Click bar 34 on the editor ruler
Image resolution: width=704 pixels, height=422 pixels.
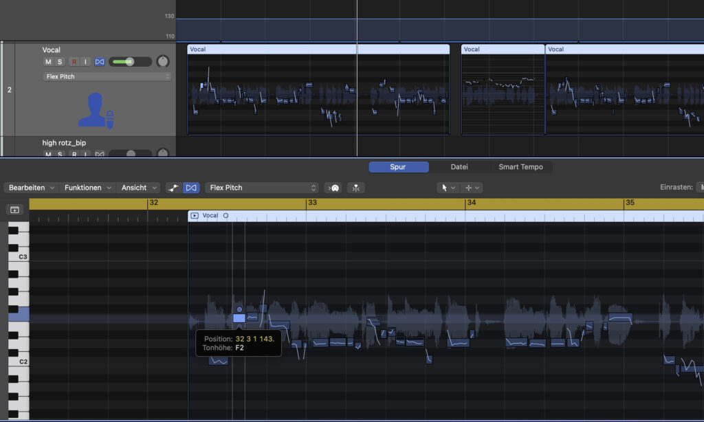click(472, 203)
